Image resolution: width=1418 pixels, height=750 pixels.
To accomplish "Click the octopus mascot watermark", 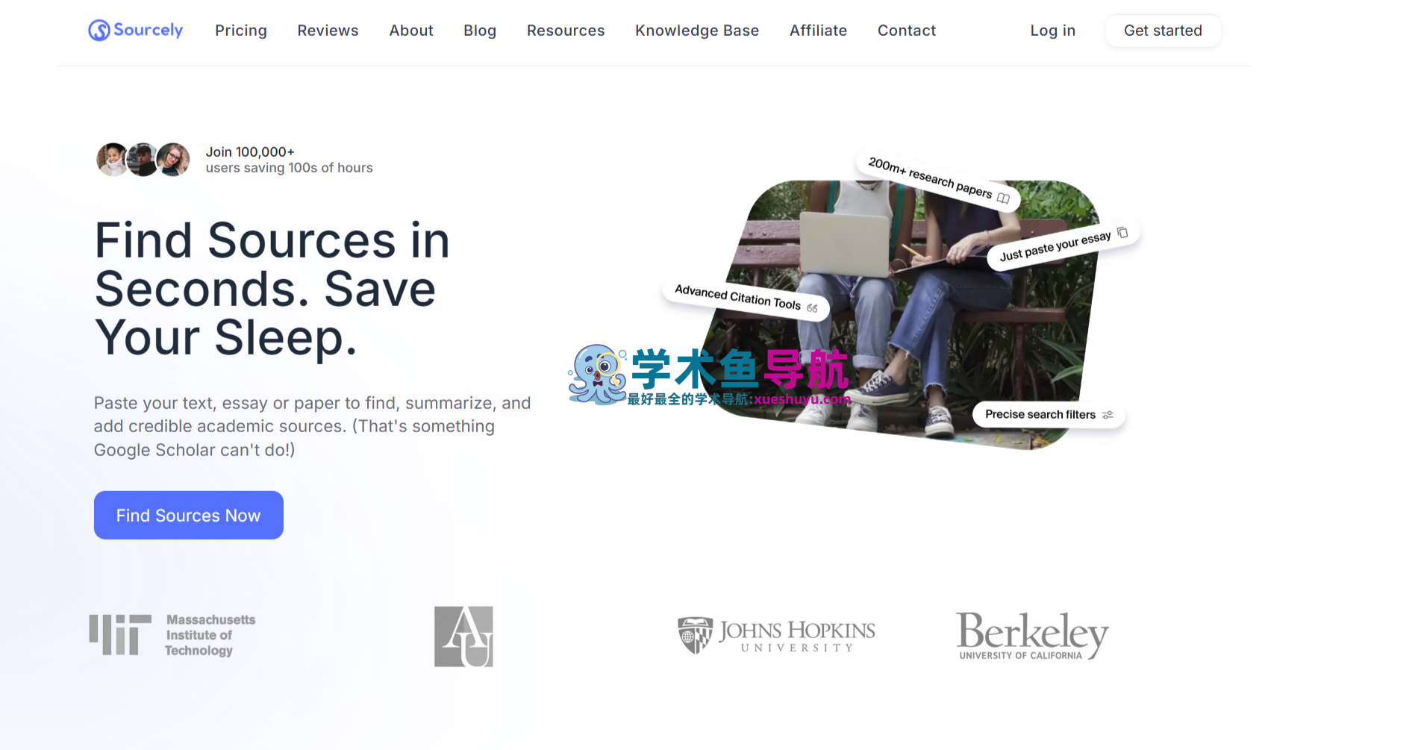I will click(597, 375).
